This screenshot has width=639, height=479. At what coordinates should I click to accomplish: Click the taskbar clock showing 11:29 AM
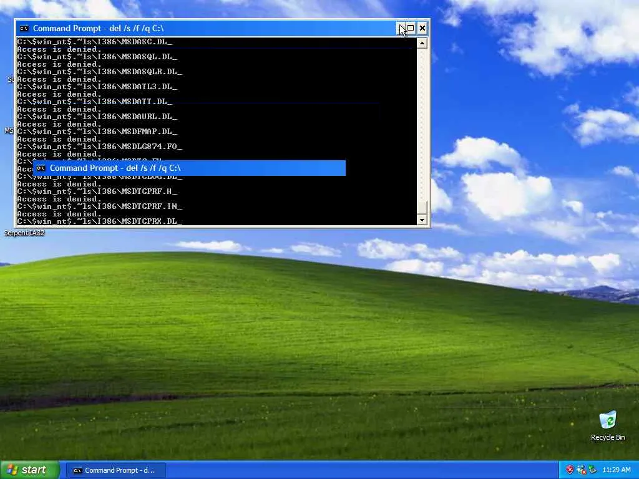pyautogui.click(x=616, y=470)
